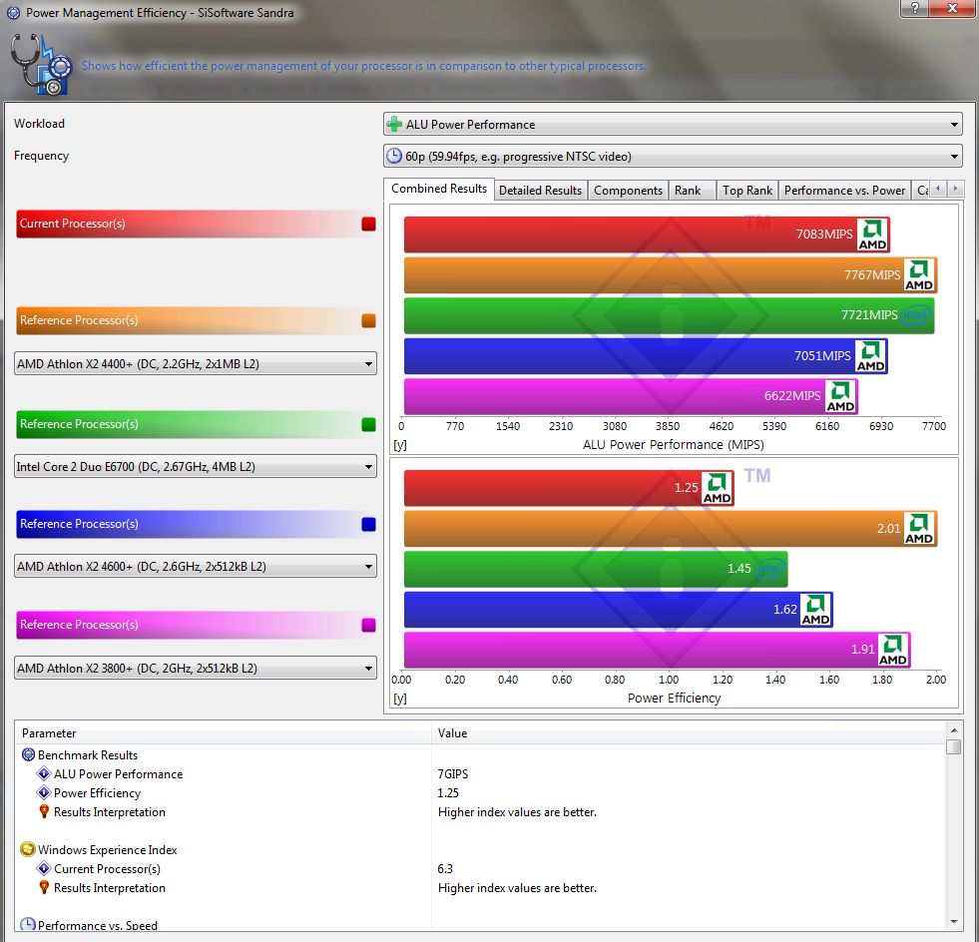Open the ALU Power Performance workload dropdown
Screen dimensions: 979x942
pyautogui.click(x=673, y=124)
